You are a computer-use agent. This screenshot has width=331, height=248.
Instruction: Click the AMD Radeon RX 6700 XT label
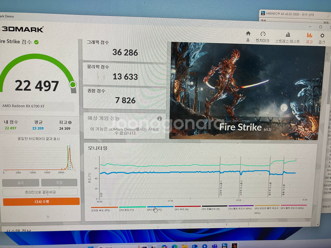pos(23,106)
